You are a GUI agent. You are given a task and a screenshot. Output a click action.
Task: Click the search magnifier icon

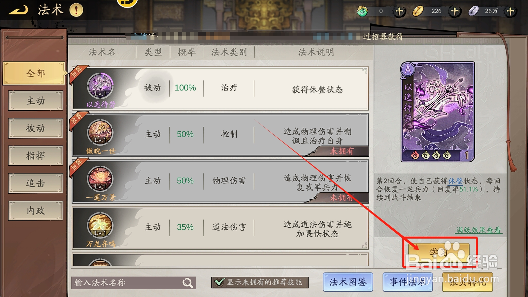click(188, 283)
